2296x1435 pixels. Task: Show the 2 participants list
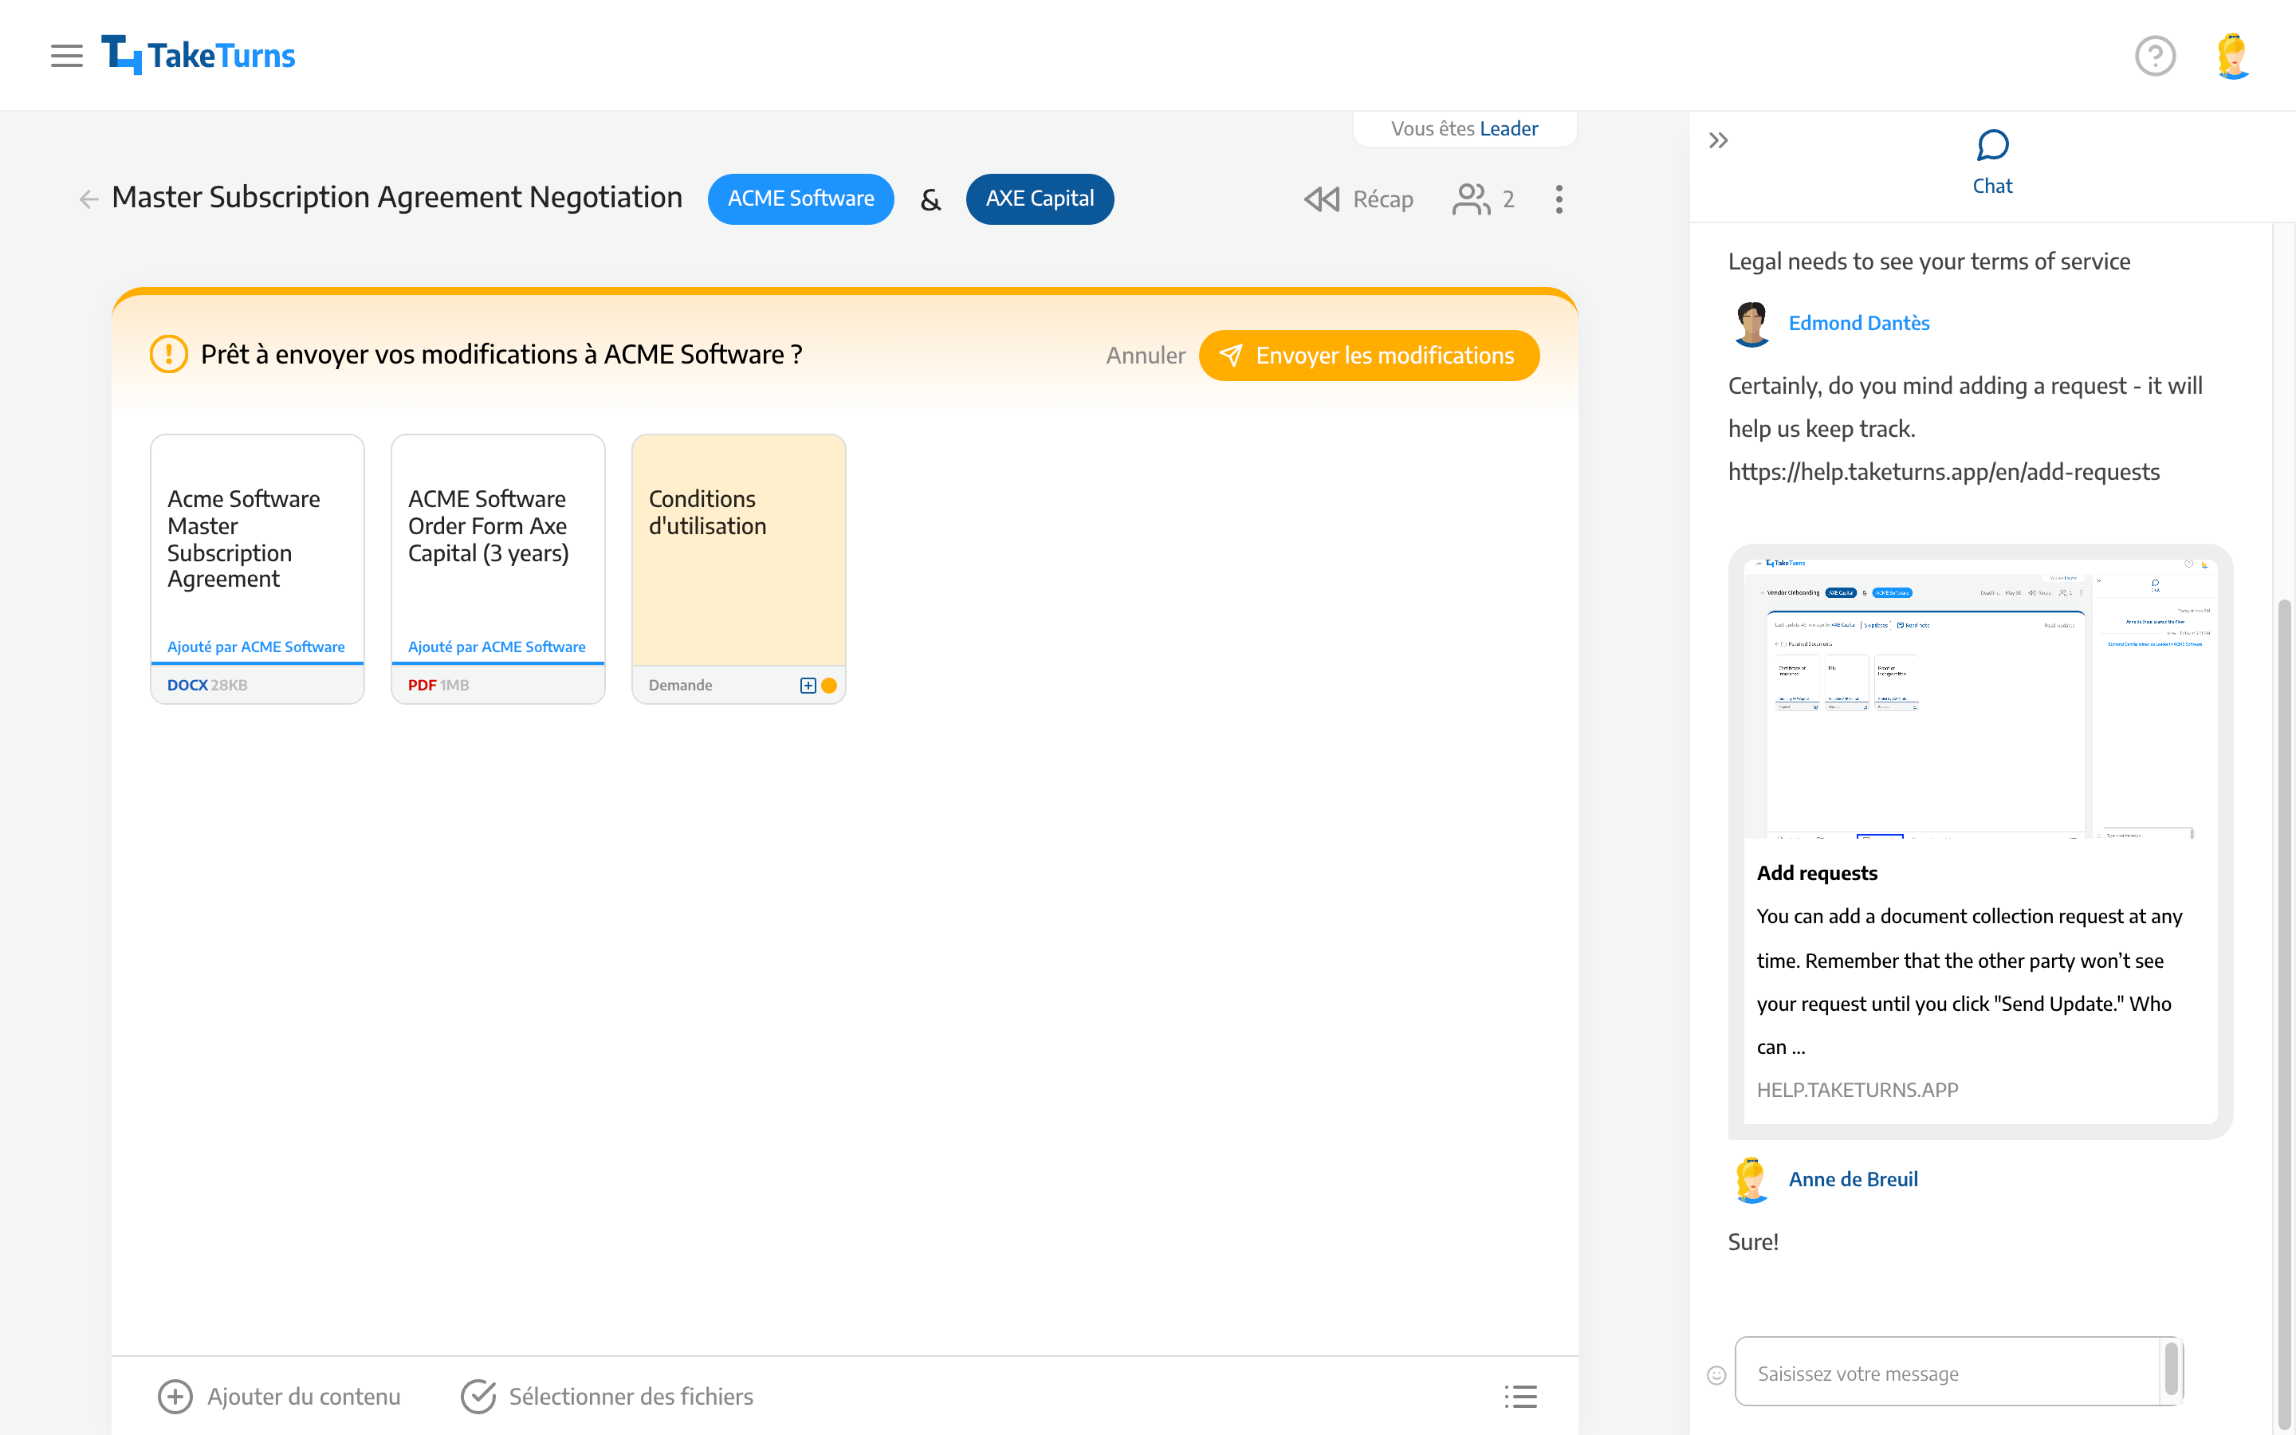pos(1483,199)
